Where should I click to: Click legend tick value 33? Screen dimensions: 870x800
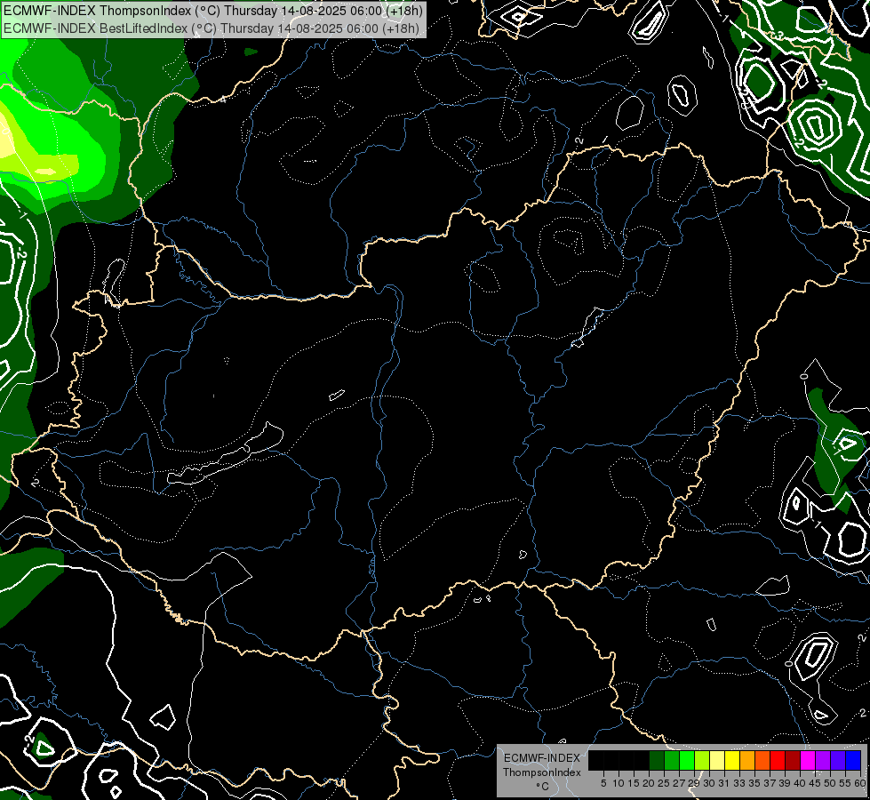(x=739, y=783)
